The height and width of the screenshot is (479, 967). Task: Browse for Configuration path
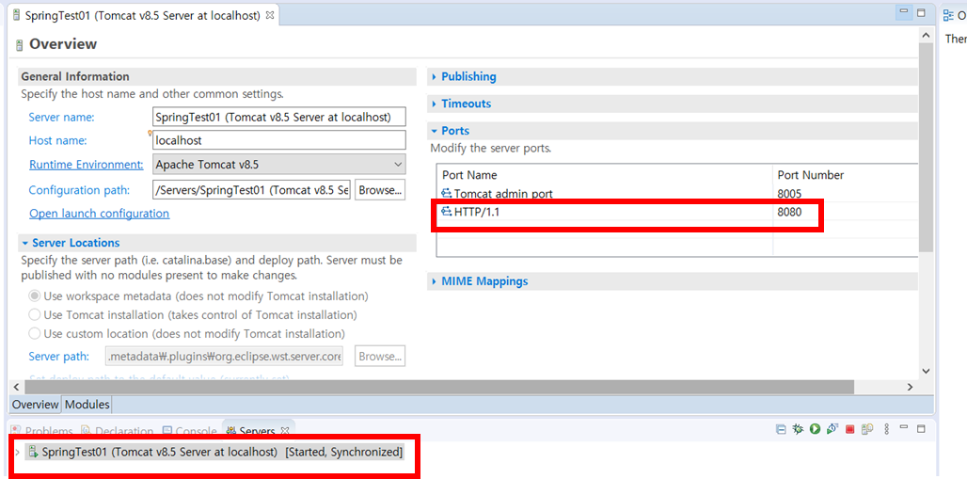[380, 190]
